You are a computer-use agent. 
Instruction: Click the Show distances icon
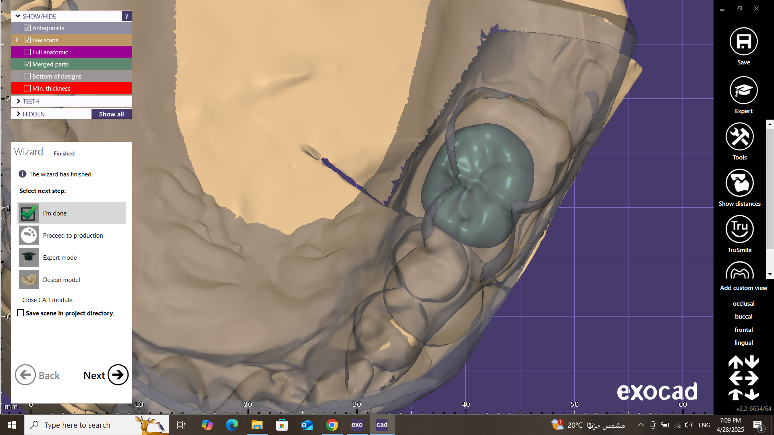click(739, 183)
